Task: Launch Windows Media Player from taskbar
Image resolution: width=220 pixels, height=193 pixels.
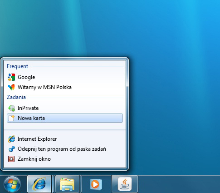Action: click(x=96, y=184)
